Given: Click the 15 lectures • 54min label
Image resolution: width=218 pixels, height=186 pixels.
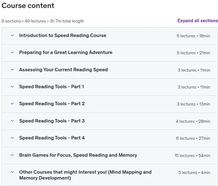Looking at the screenshot, I should pyautogui.click(x=192, y=156).
